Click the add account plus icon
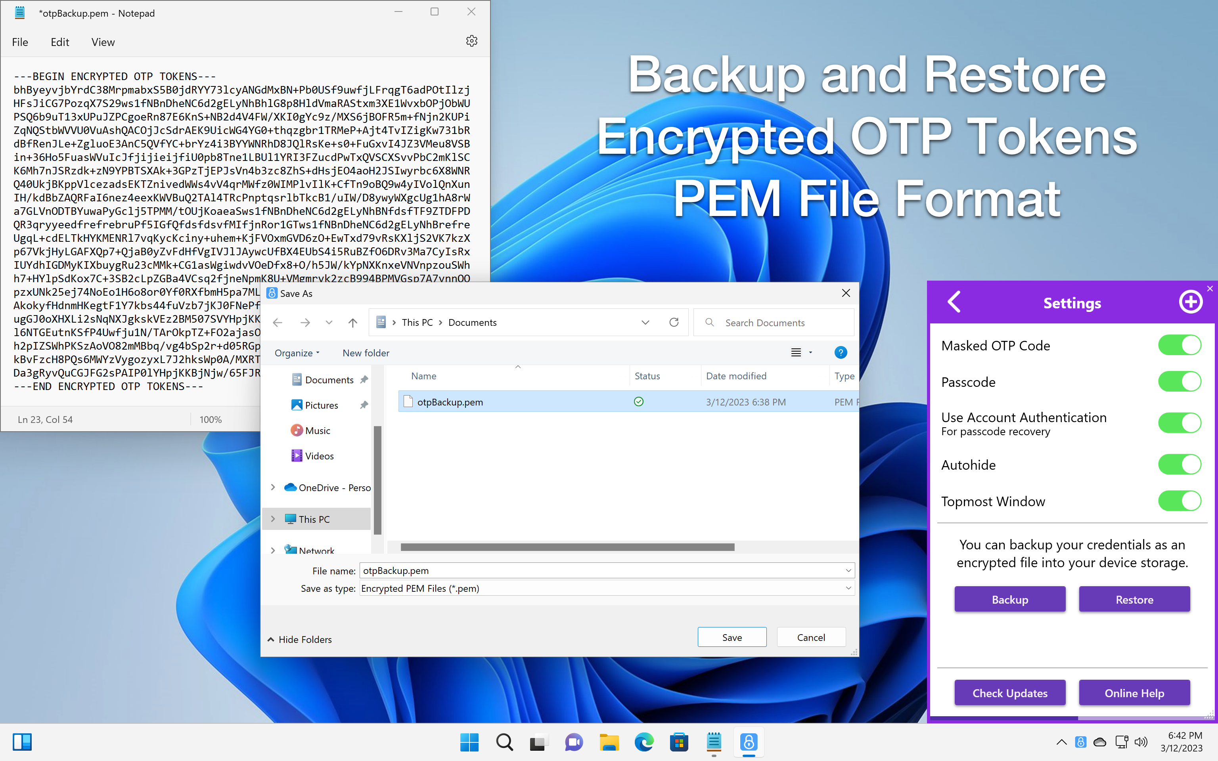 (1190, 302)
